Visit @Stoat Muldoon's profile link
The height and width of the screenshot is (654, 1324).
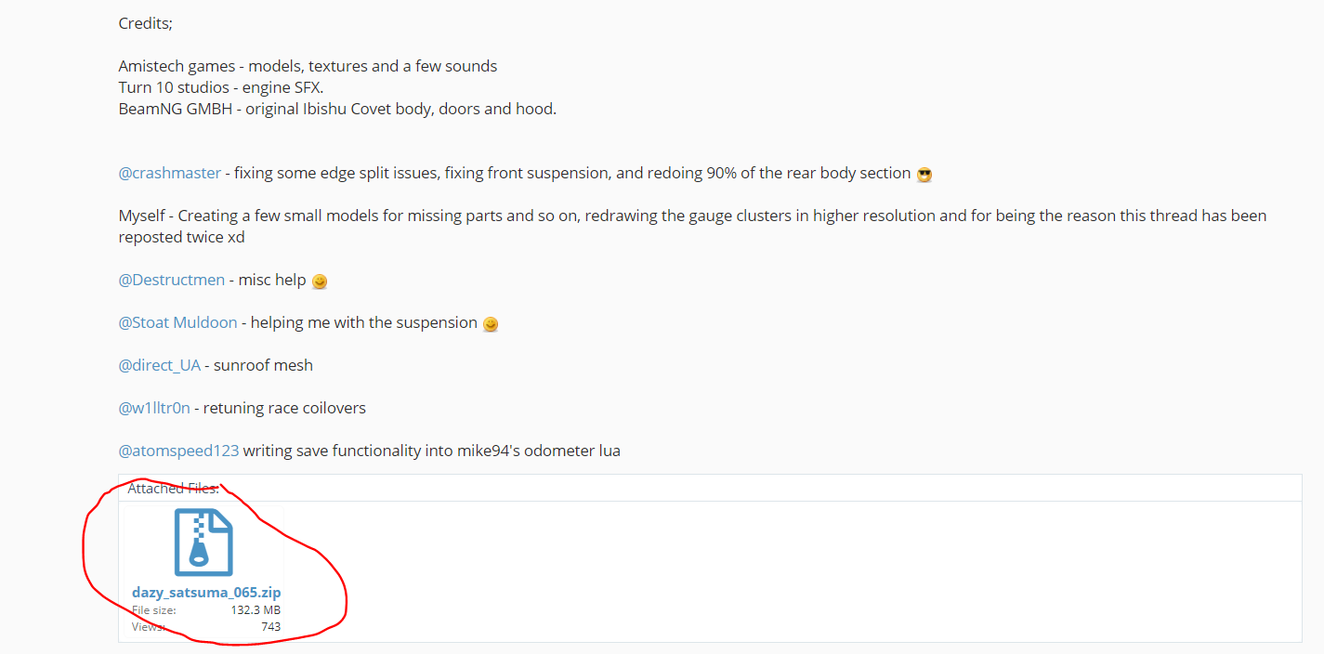[x=178, y=322]
